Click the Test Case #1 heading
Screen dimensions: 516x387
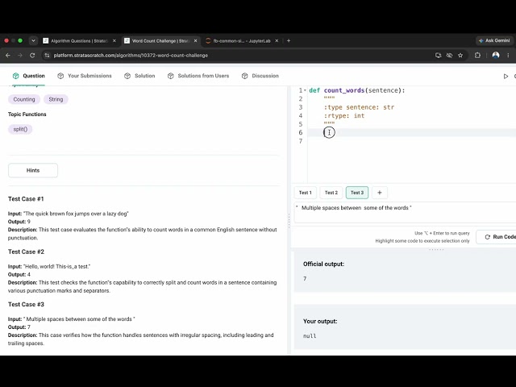[x=26, y=199]
